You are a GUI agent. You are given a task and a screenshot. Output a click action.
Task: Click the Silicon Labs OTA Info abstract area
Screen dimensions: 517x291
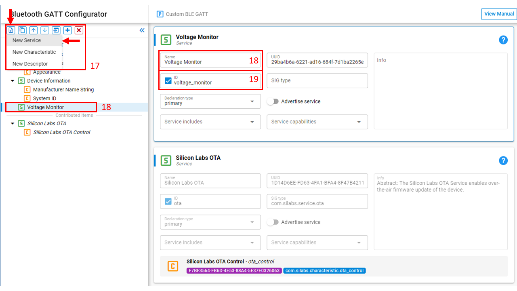click(x=441, y=212)
